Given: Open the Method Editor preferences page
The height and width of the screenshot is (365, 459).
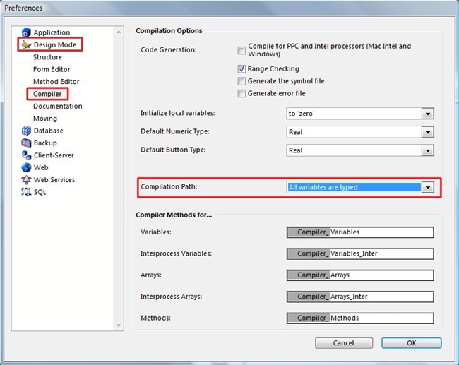Looking at the screenshot, I should (56, 82).
